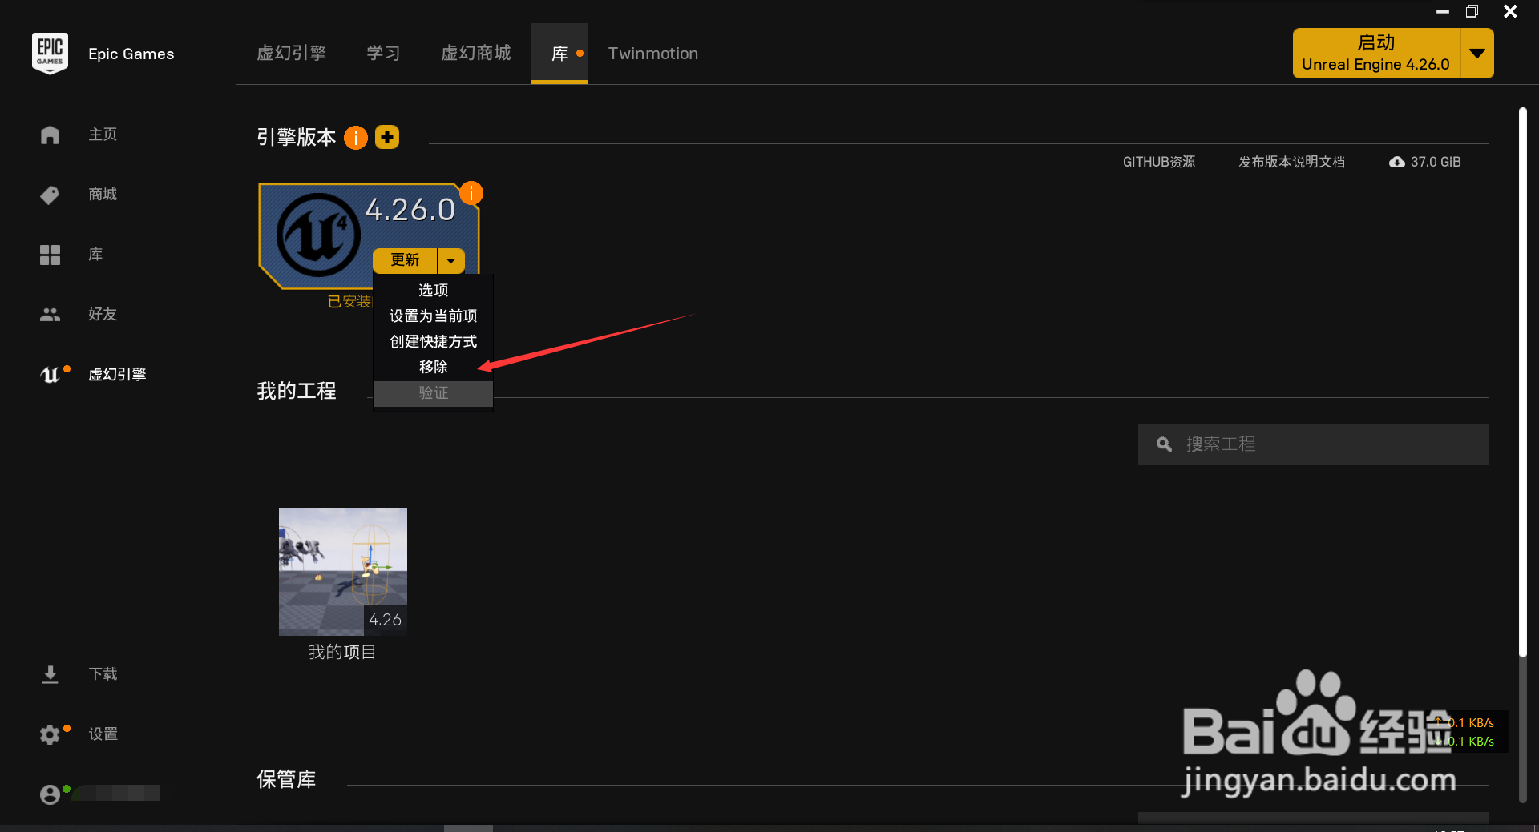The image size is (1539, 832).
Task: Choose 设置为当前项 from the menu
Action: coord(433,316)
